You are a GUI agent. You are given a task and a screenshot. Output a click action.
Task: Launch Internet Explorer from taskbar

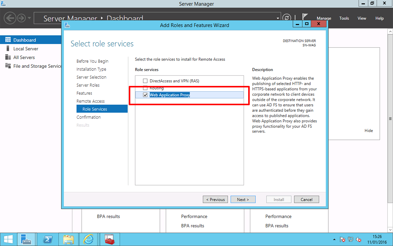pos(89,240)
